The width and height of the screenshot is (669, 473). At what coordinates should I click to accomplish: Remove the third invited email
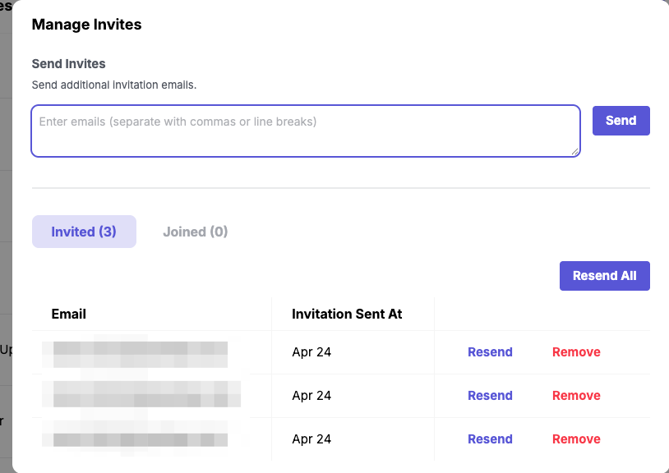click(576, 439)
